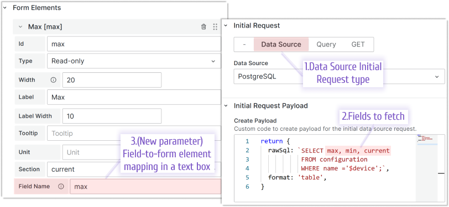This screenshot has width=449, height=207.
Task: Collapse the Initial Request section
Action: pyautogui.click(x=226, y=25)
